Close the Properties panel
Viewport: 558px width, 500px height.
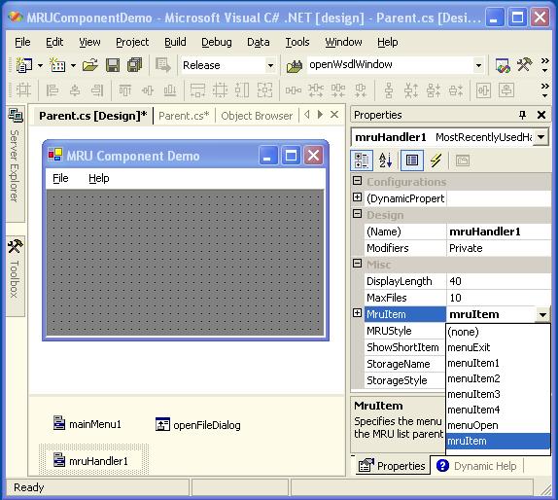point(541,115)
